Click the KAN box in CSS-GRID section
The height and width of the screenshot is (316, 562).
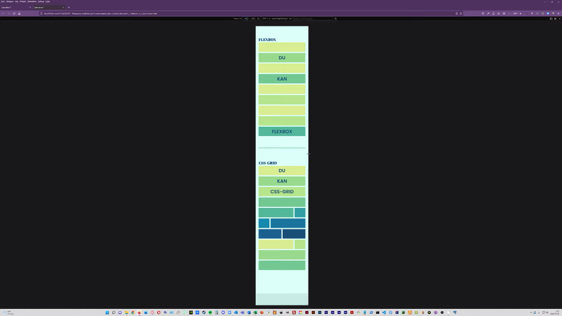coord(282,181)
